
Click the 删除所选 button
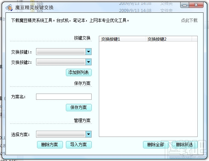pos(185,144)
